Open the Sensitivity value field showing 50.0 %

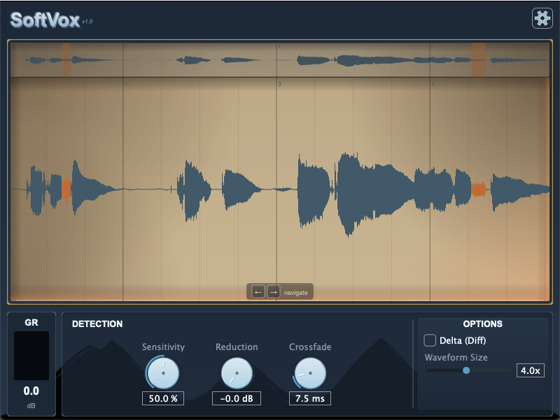162,398
